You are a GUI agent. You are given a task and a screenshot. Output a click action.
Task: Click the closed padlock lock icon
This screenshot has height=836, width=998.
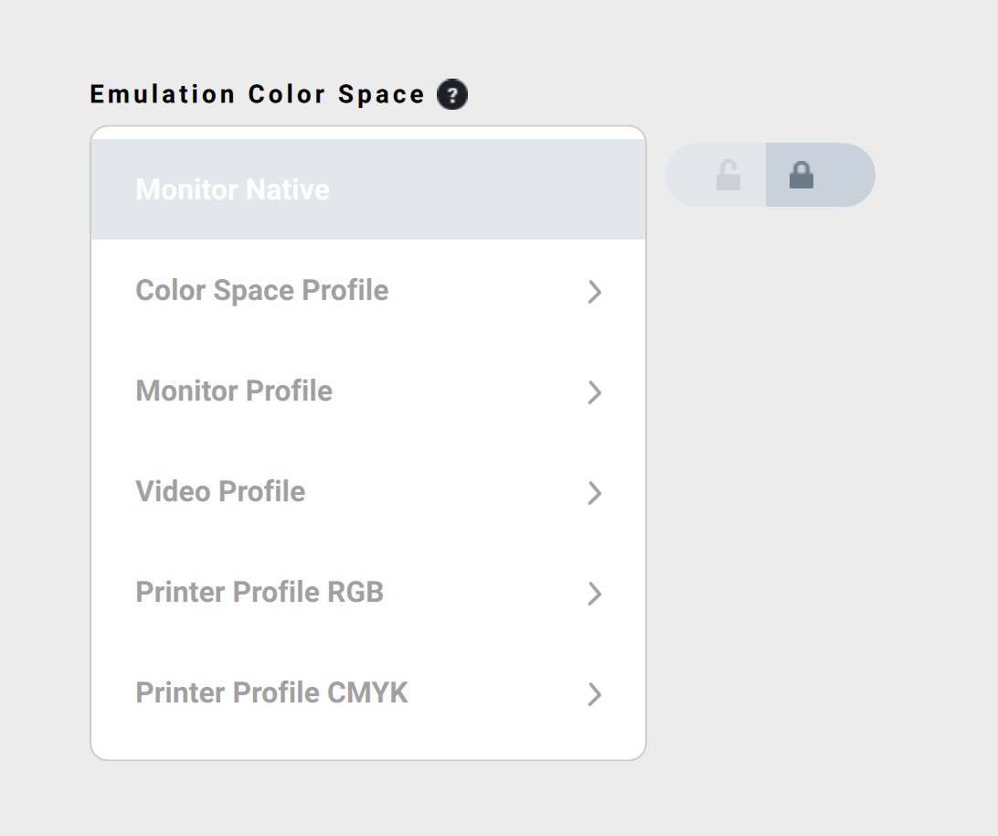pyautogui.click(x=802, y=175)
